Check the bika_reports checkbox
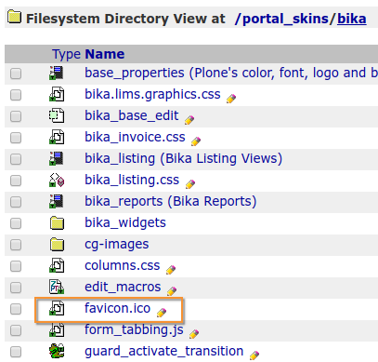The height and width of the screenshot is (362, 378). [16, 202]
